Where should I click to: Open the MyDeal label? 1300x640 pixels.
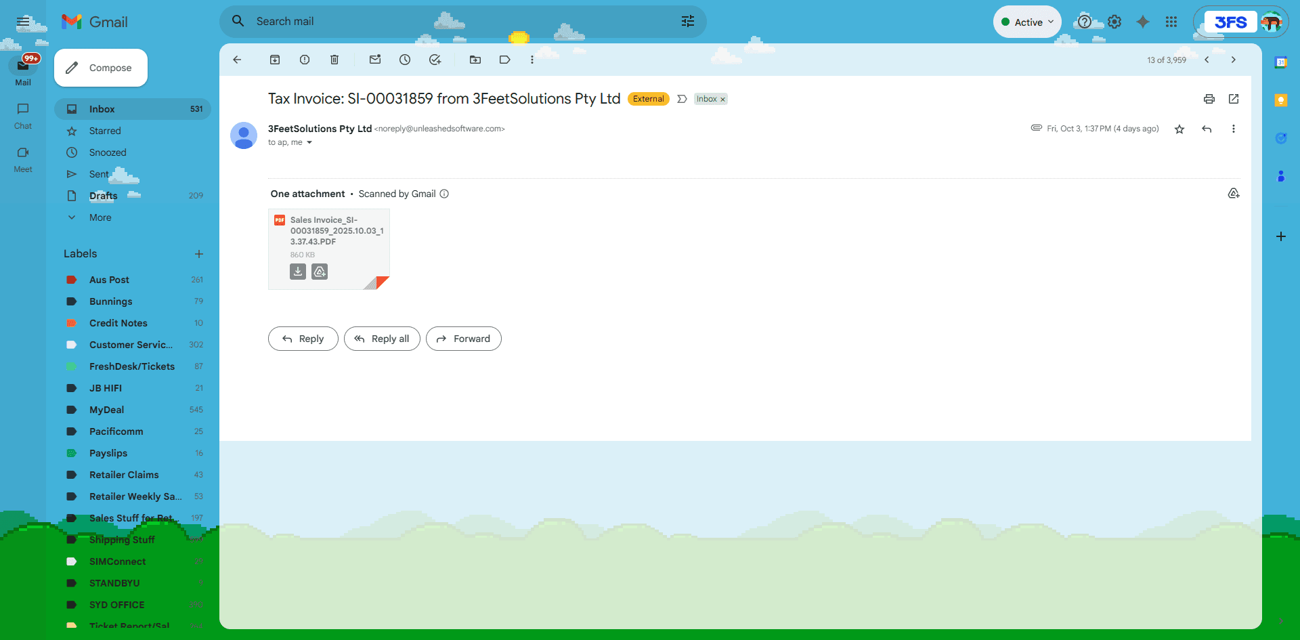pos(133,410)
